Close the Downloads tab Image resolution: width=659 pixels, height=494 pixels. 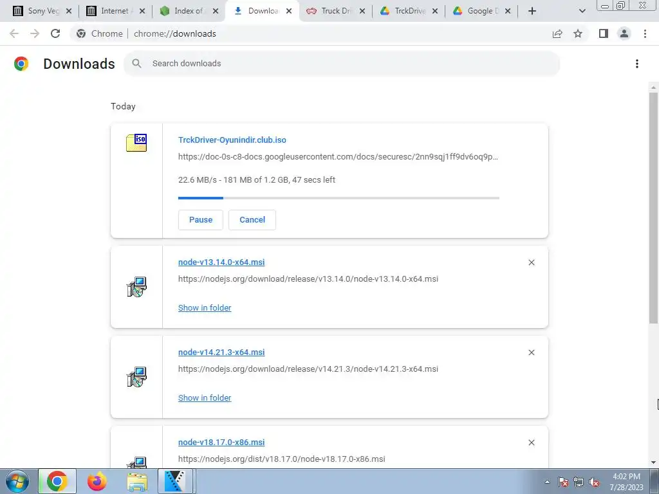(x=289, y=11)
